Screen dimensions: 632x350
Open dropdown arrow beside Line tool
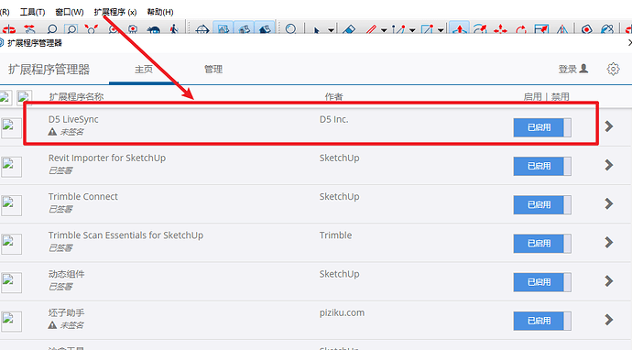(384, 30)
